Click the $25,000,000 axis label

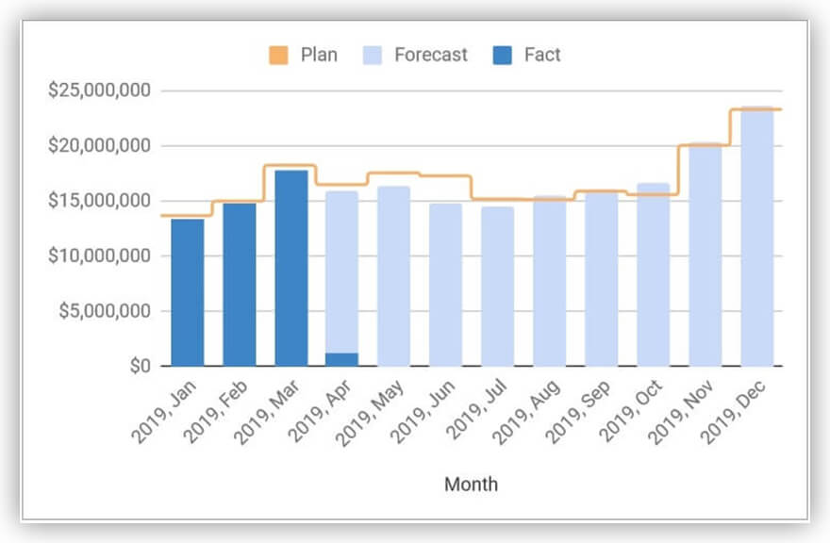(x=101, y=91)
